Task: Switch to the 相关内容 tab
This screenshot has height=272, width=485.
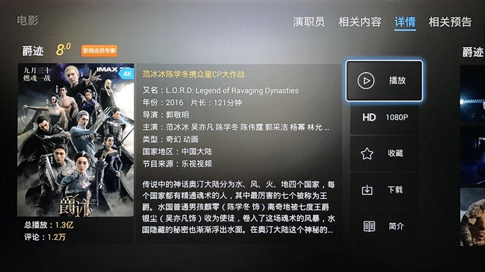Action: click(x=359, y=22)
